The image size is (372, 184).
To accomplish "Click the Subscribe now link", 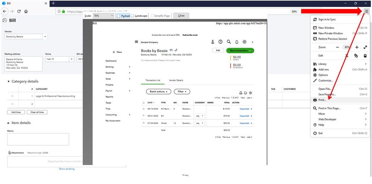I will [190, 35].
